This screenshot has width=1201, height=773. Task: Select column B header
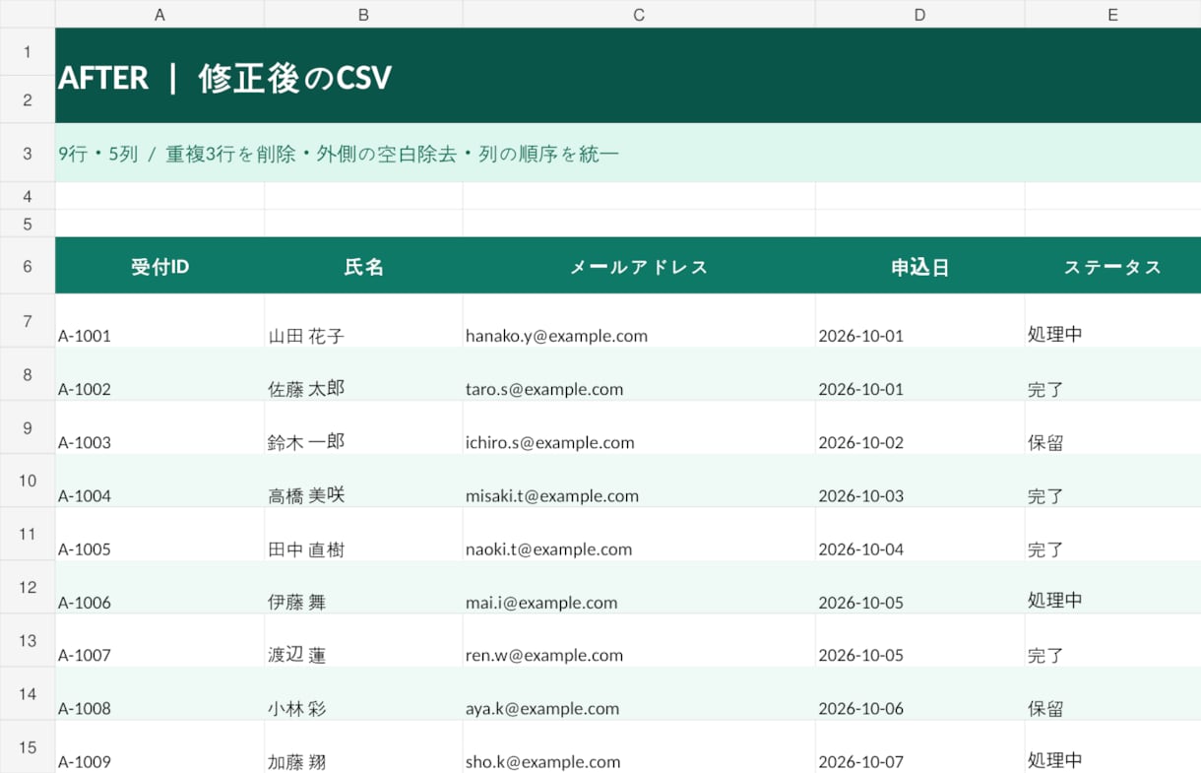pyautogui.click(x=363, y=14)
